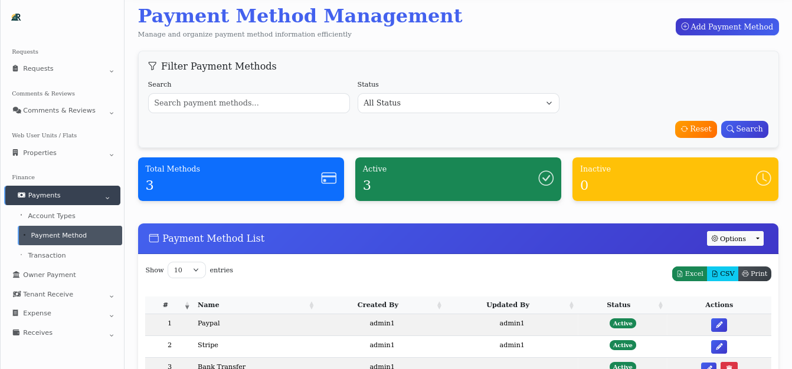Viewport: 792px width, 369px height.
Task: Open Account Types from the sidebar
Action: coord(51,216)
